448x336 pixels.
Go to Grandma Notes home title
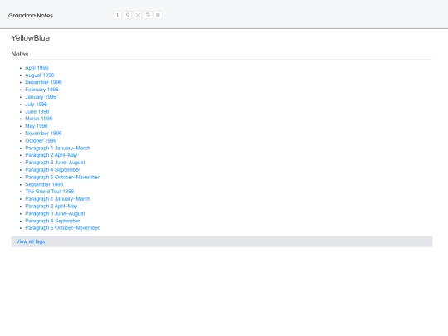coord(31,16)
